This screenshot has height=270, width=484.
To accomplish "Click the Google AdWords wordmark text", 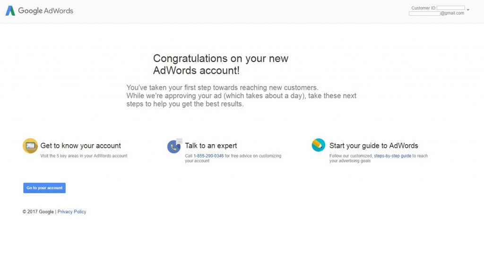I will click(x=46, y=10).
